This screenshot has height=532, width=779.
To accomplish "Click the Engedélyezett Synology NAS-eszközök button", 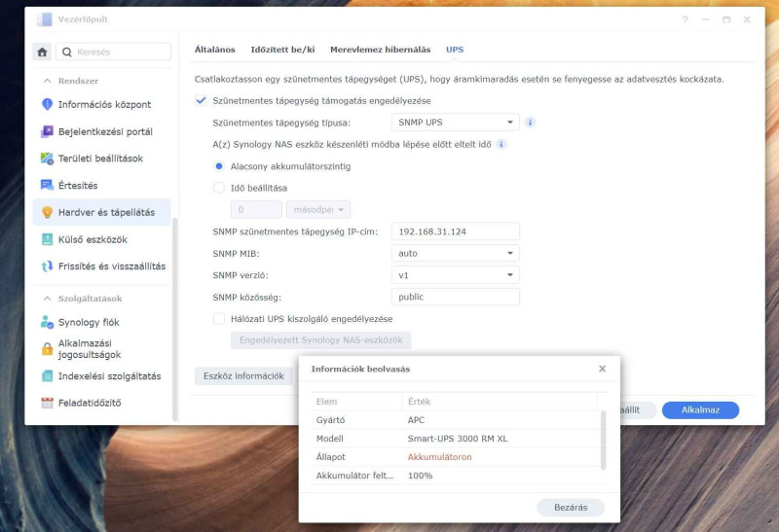I will pos(320,340).
